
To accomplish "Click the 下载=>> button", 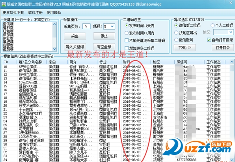I will tap(185, 47).
